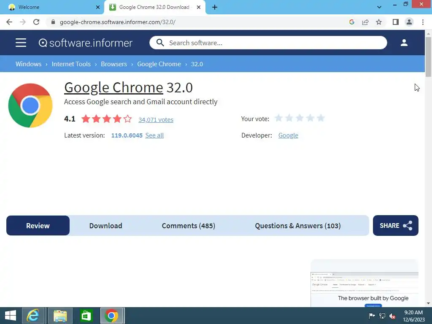Share this page via address bar icon
Image resolution: width=432 pixels, height=324 pixels.
(x=365, y=22)
